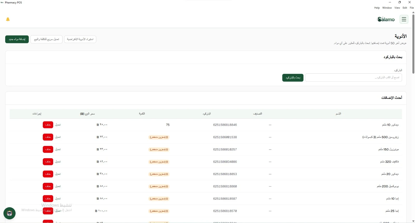
Task: Click the Salamo logo
Action: pos(386,19)
